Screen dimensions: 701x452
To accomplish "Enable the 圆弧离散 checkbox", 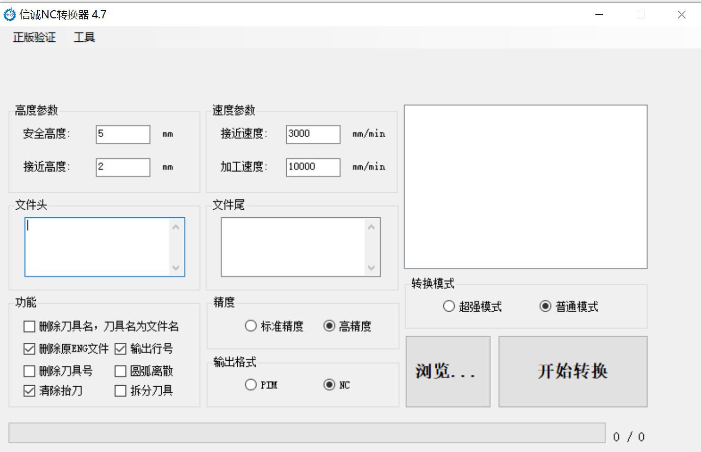I will coord(120,371).
